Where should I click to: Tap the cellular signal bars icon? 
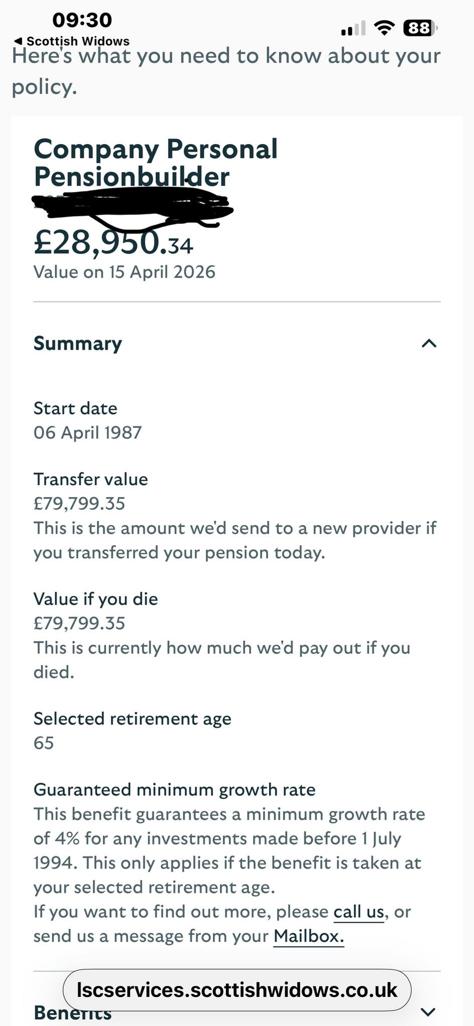pos(353,29)
